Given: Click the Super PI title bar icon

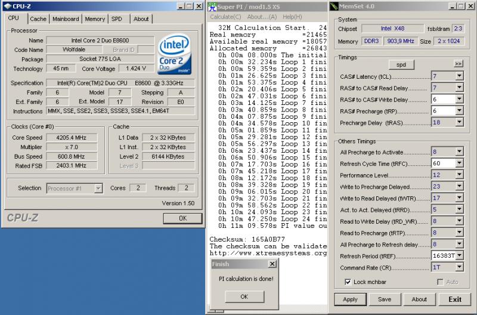Looking at the screenshot, I should click(x=212, y=7).
